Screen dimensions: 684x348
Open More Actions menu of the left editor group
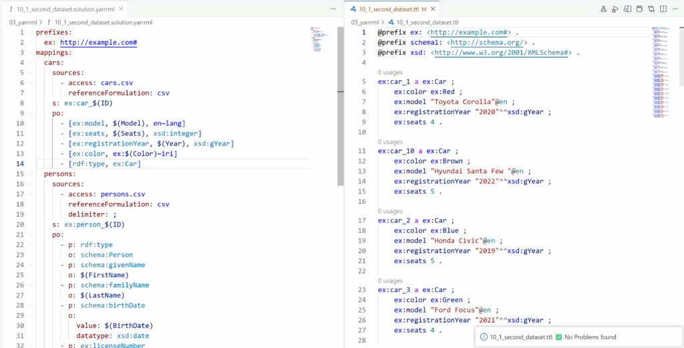pyautogui.click(x=333, y=9)
